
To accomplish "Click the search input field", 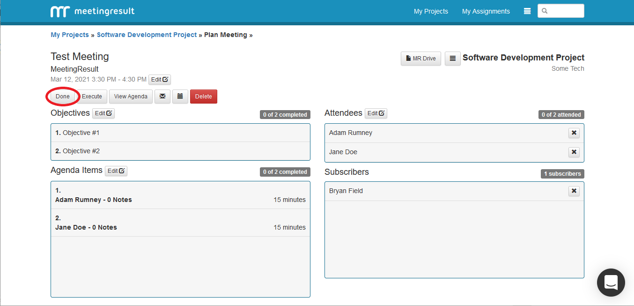I will tap(565, 11).
